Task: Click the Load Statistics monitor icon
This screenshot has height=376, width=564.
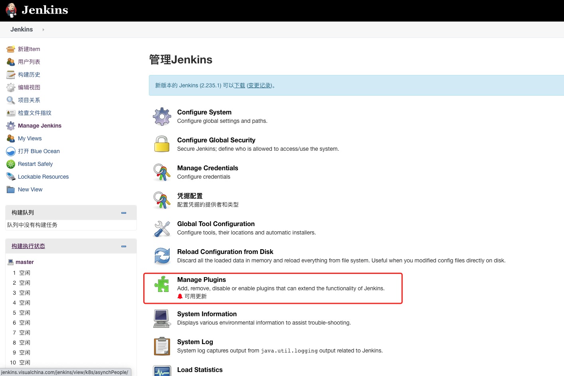Action: (162, 371)
